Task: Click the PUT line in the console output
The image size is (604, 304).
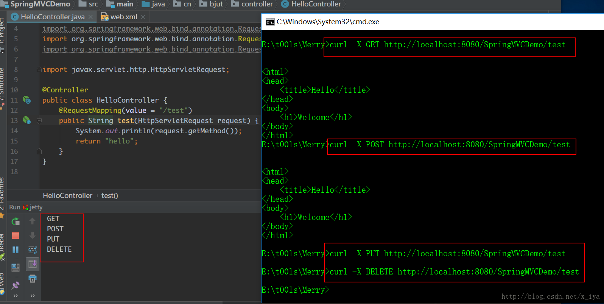Action: (53, 239)
